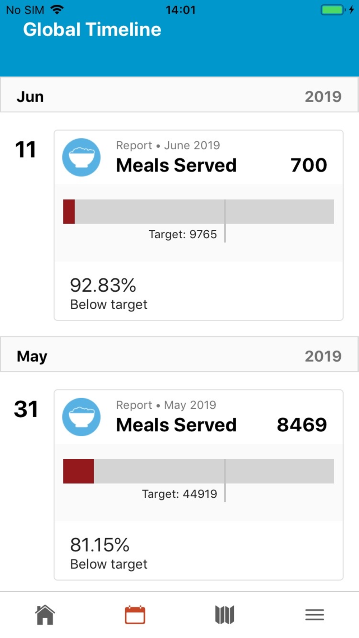Open the hamburger menu icon
This screenshot has height=638, width=359.
click(314, 615)
